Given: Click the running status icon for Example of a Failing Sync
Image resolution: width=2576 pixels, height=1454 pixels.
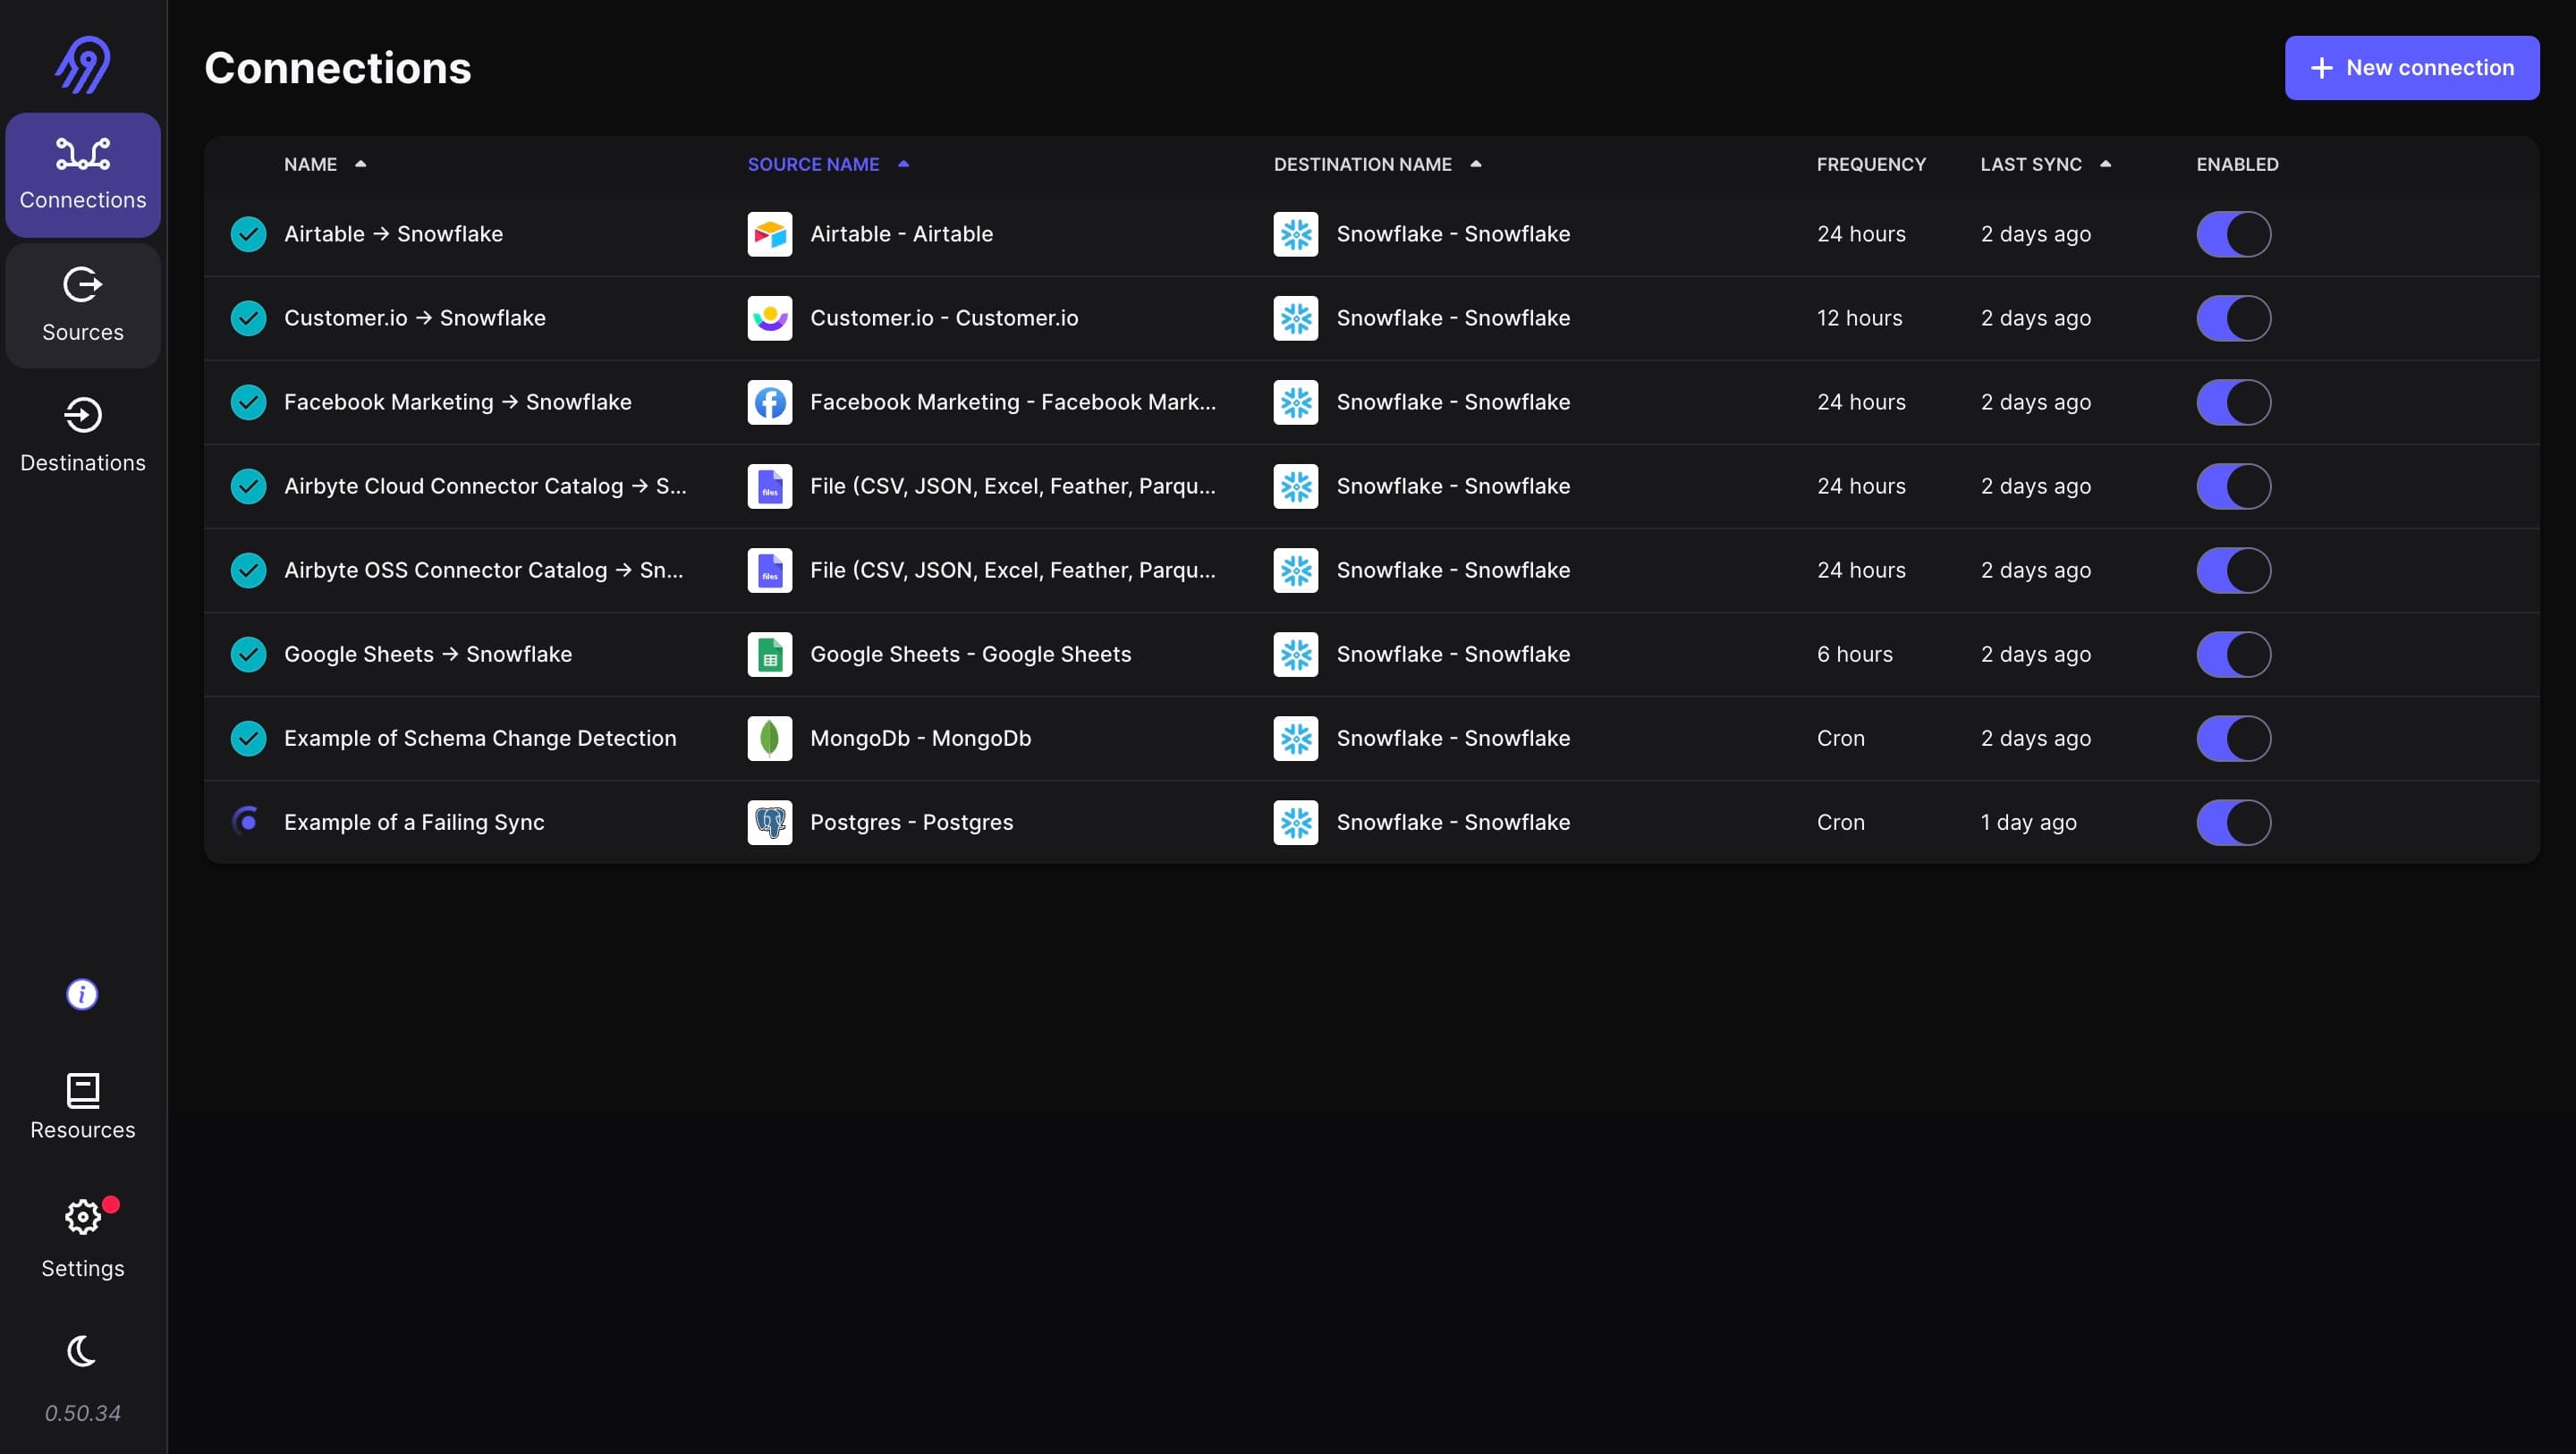Looking at the screenshot, I should [x=247, y=821].
